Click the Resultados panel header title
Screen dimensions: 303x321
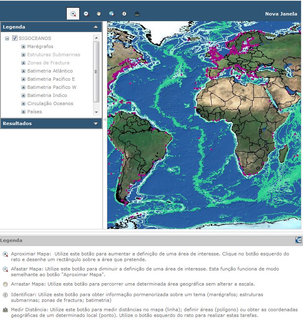(x=17, y=123)
